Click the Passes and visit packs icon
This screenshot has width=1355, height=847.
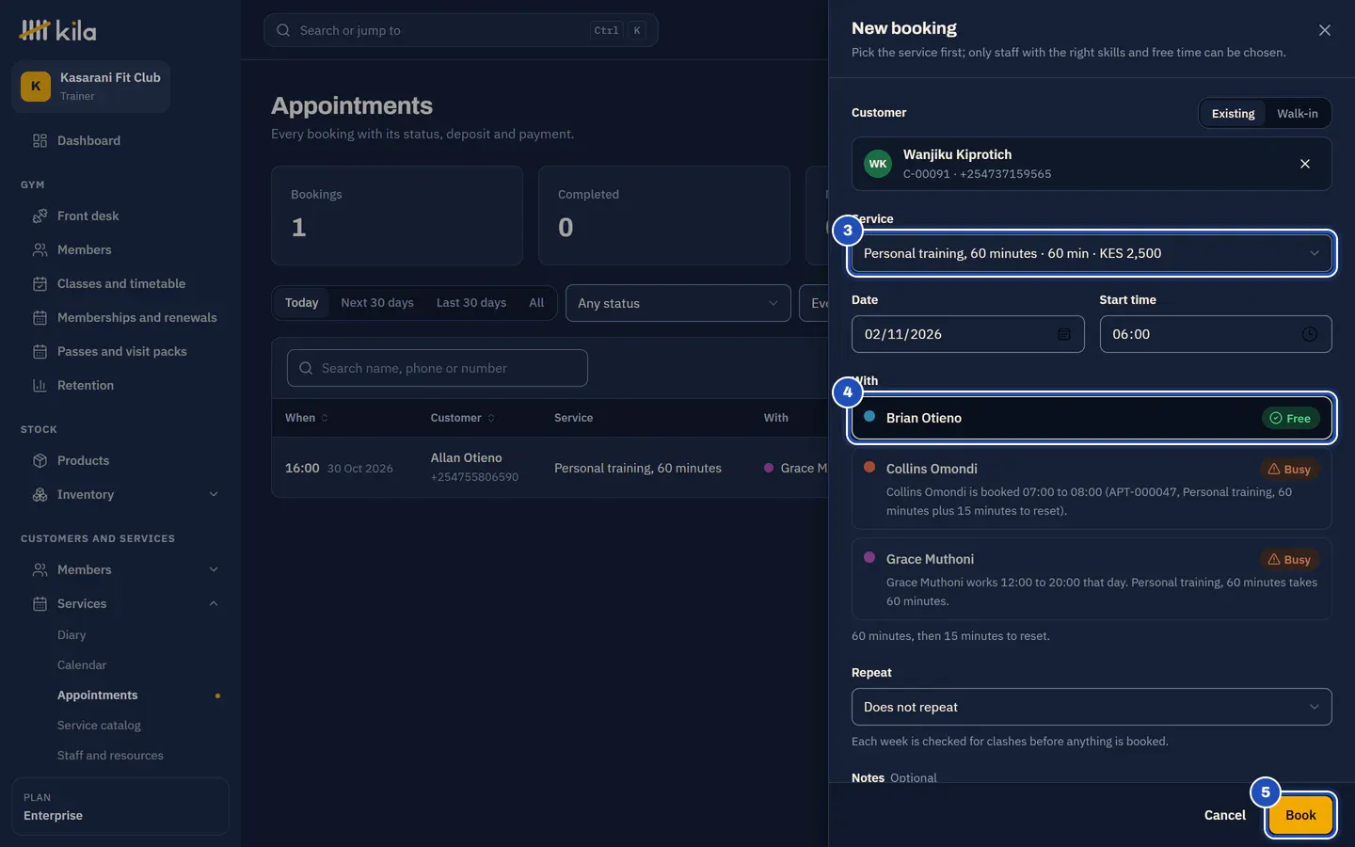(40, 351)
